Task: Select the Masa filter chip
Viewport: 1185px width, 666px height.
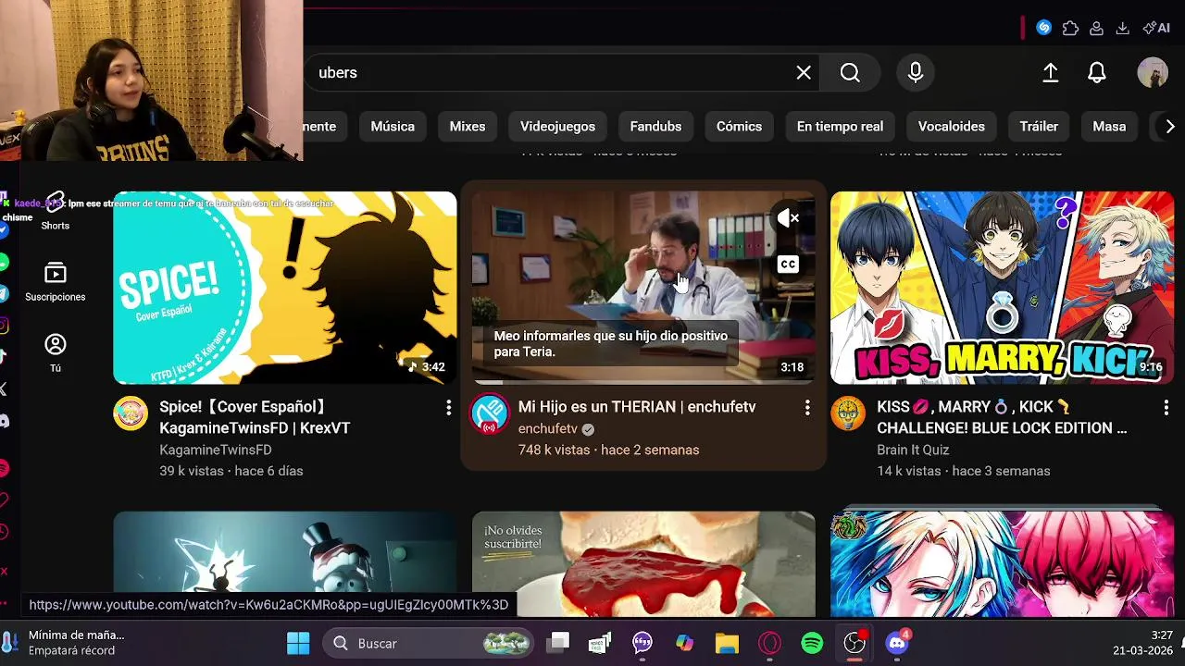Action: click(x=1109, y=127)
